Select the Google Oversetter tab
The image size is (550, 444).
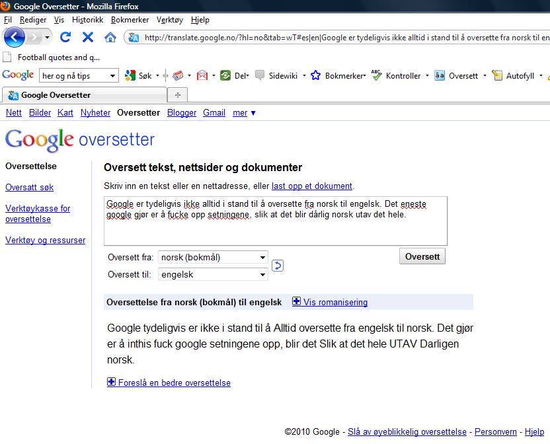click(84, 94)
